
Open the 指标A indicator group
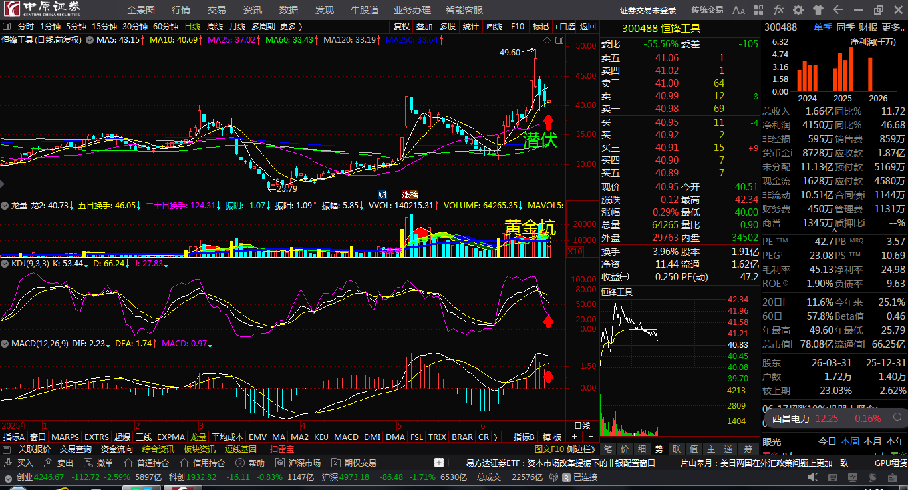14,437
